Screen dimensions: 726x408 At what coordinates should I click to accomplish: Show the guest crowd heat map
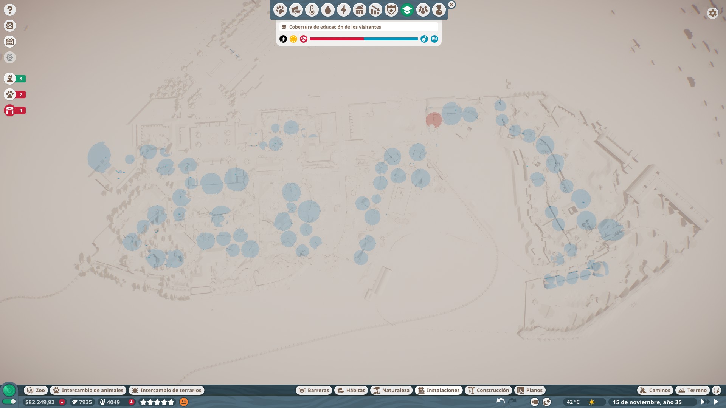[x=423, y=10]
